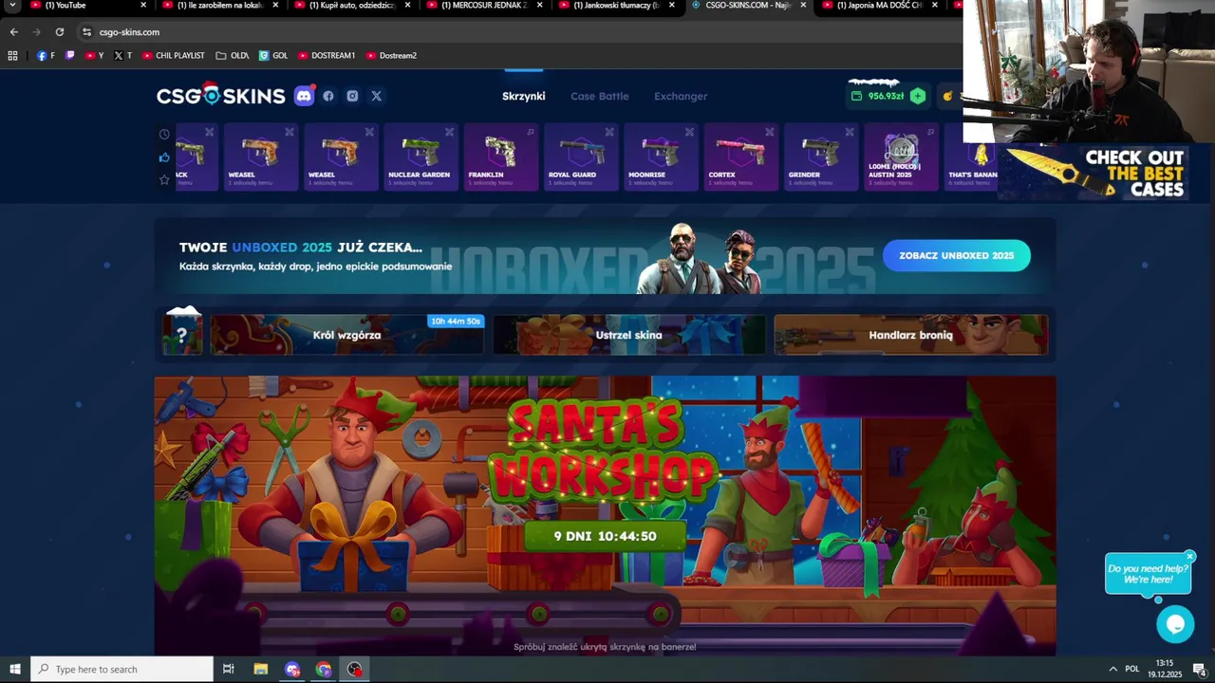This screenshot has width=1215, height=683.
Task: Open the Król wzgórza event banner
Action: (x=347, y=335)
